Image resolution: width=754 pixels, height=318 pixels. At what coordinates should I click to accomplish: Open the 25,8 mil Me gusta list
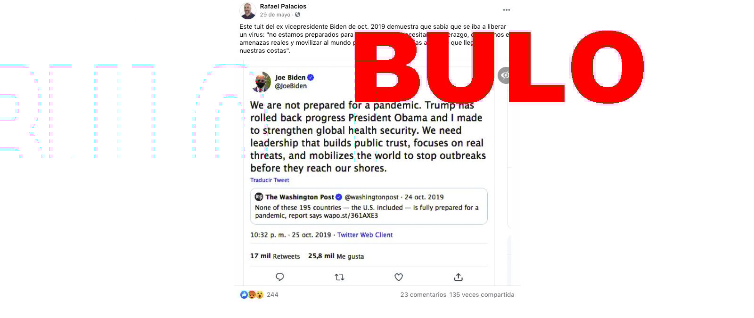(336, 256)
